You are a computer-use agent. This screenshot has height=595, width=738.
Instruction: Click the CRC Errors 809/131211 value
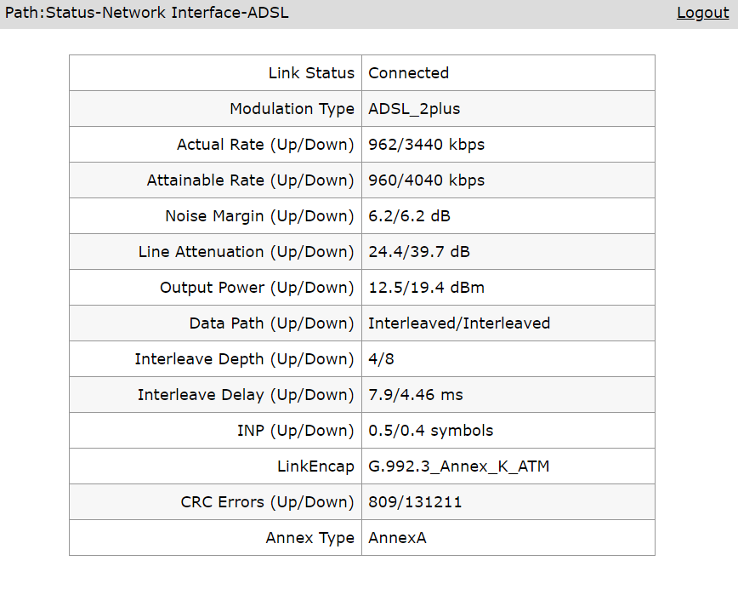(415, 502)
